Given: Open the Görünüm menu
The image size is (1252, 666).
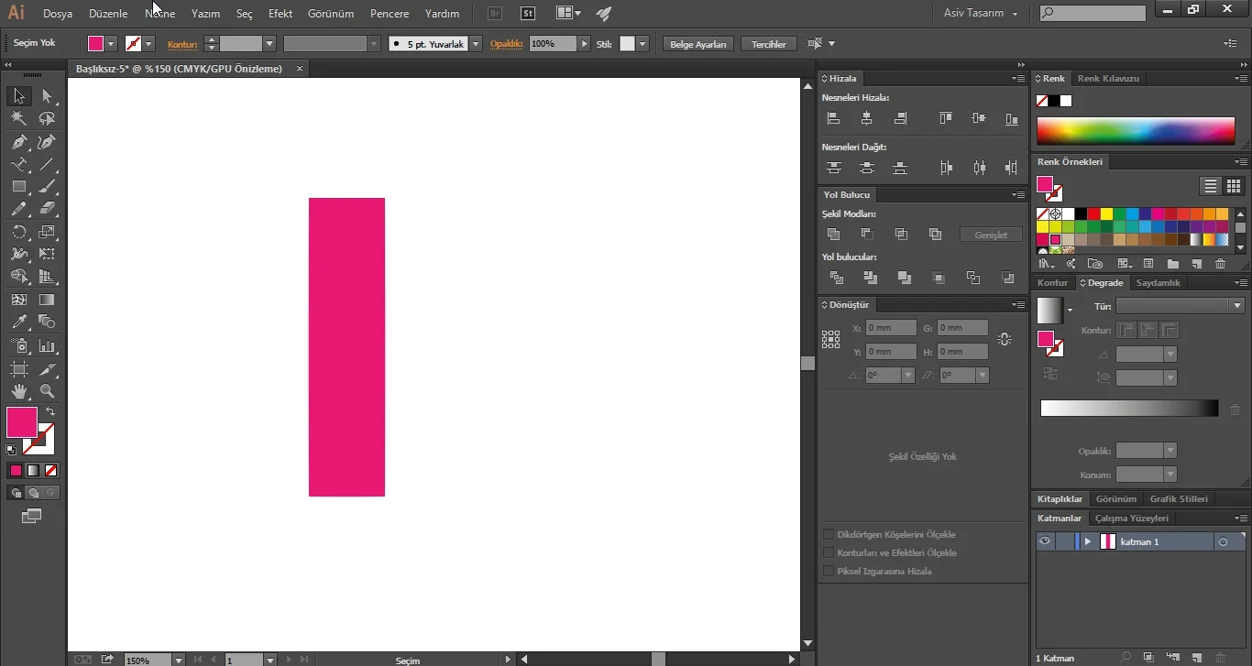Looking at the screenshot, I should pyautogui.click(x=331, y=14).
